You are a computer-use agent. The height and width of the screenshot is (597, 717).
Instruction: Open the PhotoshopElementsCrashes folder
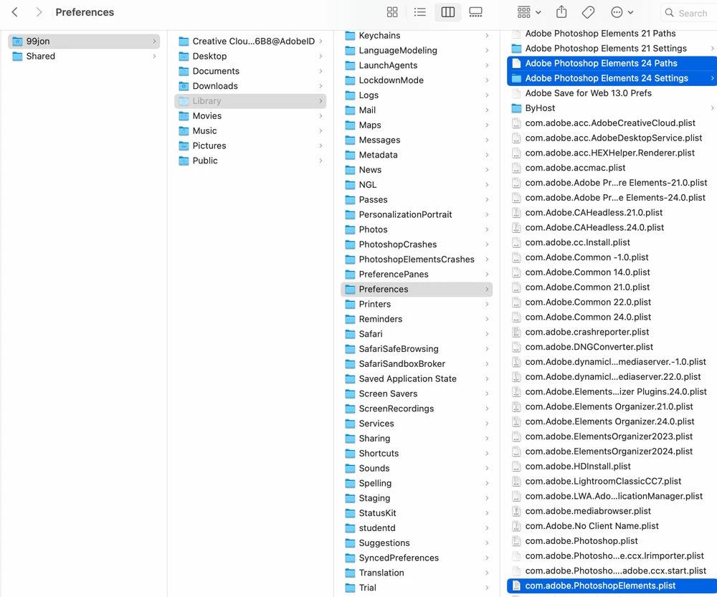pos(417,259)
